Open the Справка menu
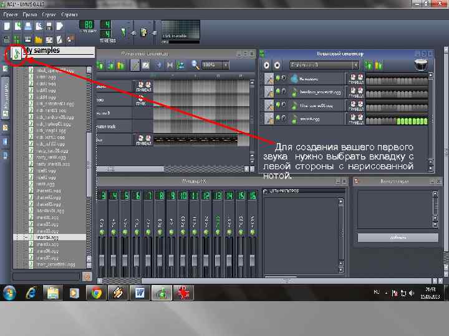 point(69,14)
